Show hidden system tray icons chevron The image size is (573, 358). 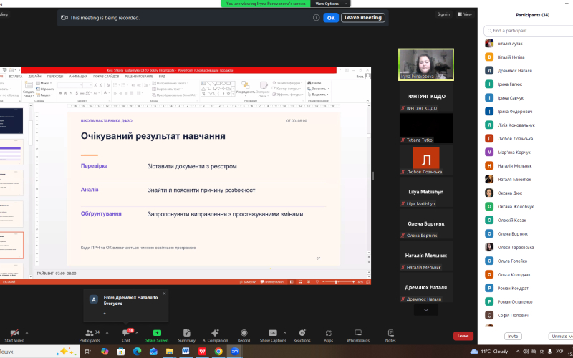519,352
